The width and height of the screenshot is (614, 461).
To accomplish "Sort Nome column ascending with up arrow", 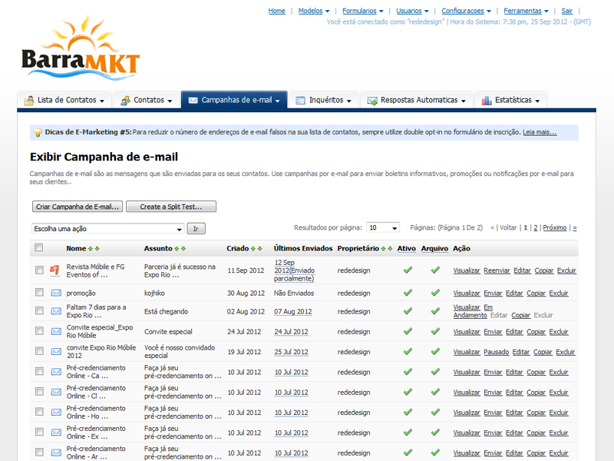I will (90, 248).
